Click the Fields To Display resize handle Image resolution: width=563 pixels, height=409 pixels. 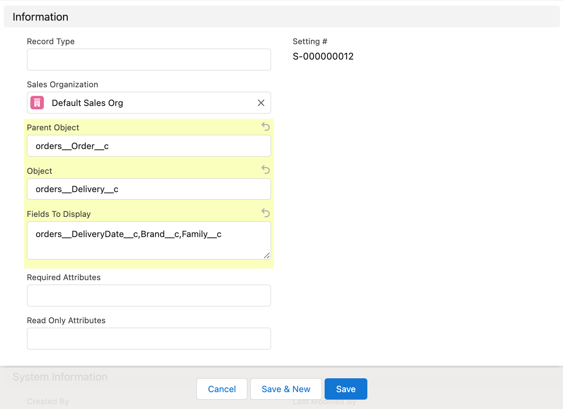[267, 256]
